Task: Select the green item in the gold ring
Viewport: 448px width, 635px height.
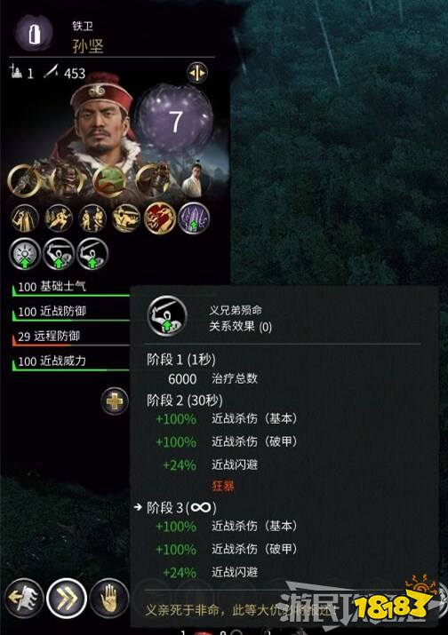Action: tap(108, 180)
